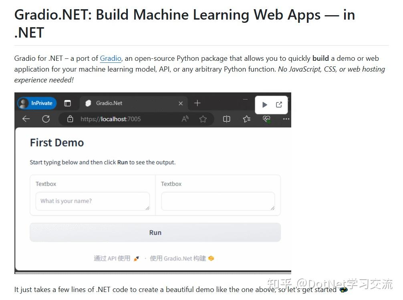Open the Collections split-screen icon

(x=227, y=119)
